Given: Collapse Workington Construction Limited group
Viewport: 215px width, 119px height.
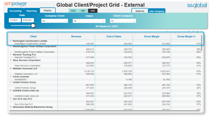Looking at the screenshot, I should (11, 41).
